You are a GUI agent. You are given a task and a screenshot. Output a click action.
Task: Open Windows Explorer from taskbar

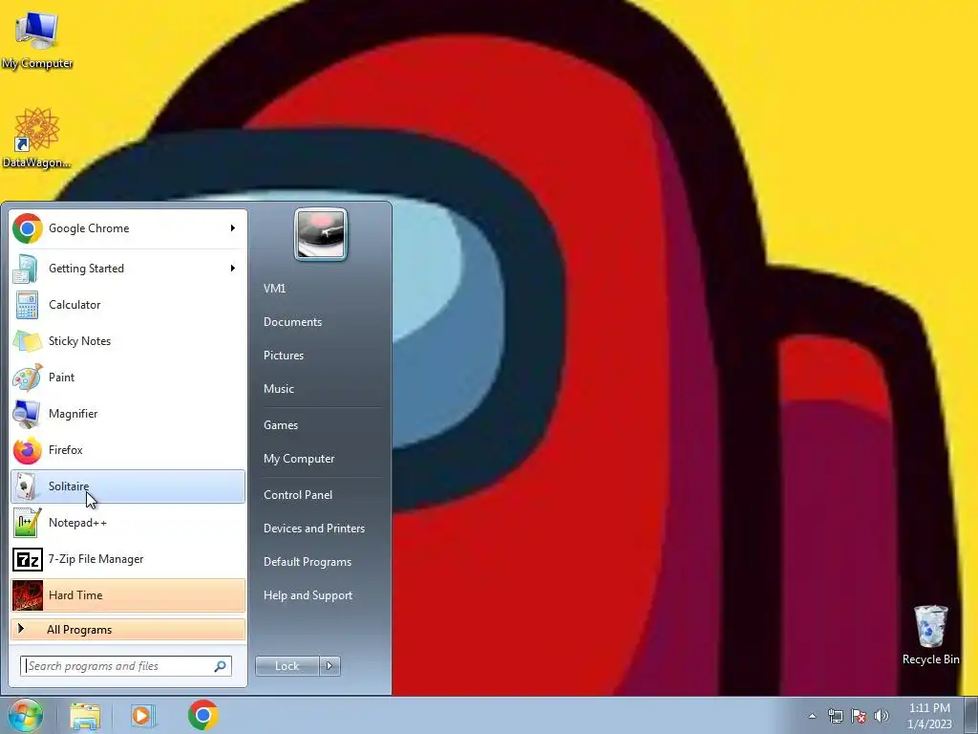click(85, 716)
